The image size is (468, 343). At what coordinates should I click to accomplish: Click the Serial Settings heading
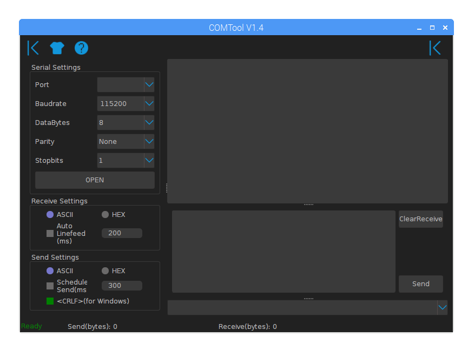tap(56, 68)
